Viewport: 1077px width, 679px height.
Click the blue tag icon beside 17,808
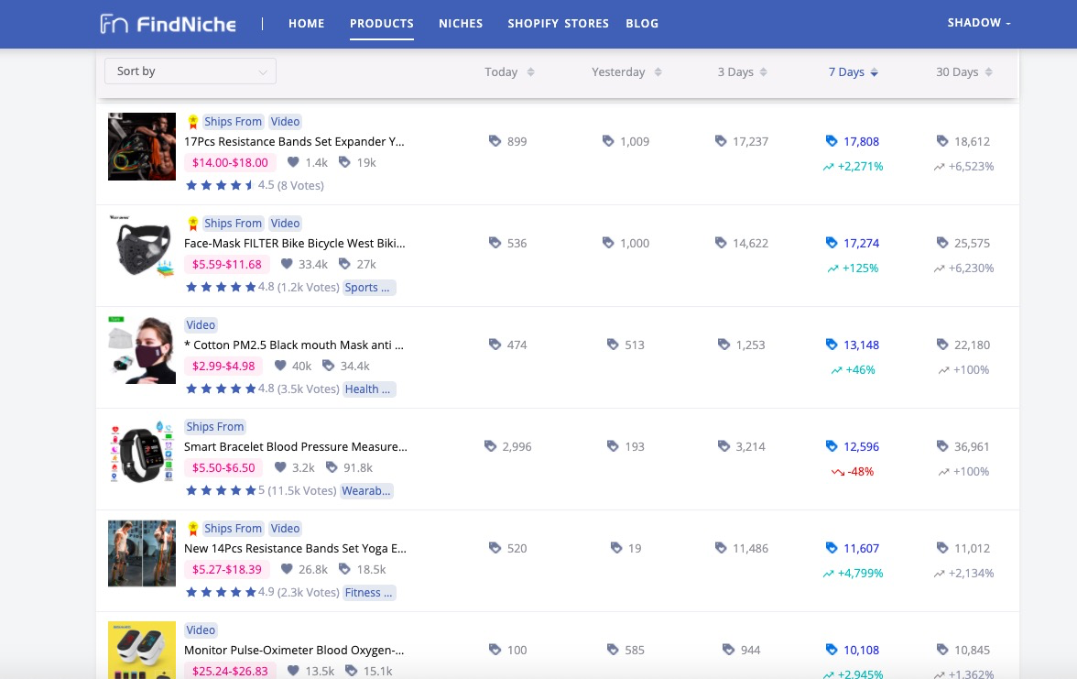[x=832, y=141]
